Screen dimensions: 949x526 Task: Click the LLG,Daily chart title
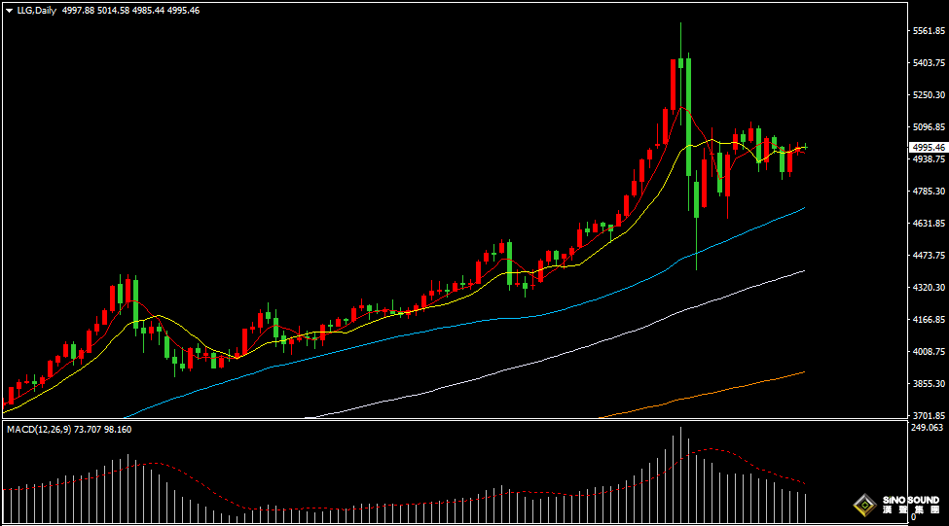point(37,11)
